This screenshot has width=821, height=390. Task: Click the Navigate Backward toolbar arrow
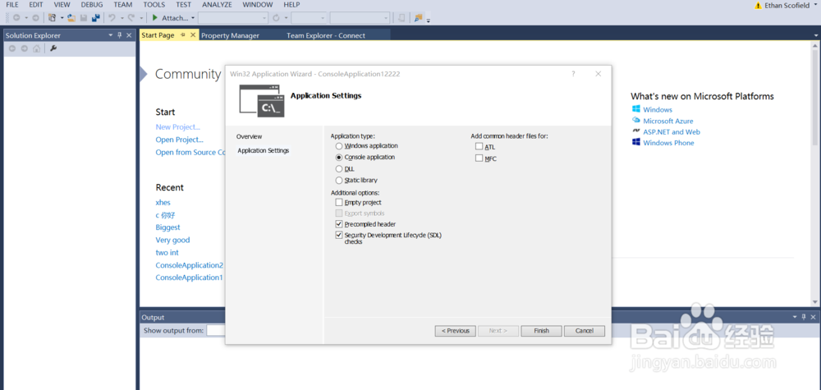click(16, 18)
